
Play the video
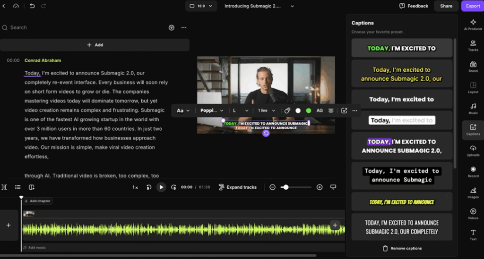click(161, 187)
